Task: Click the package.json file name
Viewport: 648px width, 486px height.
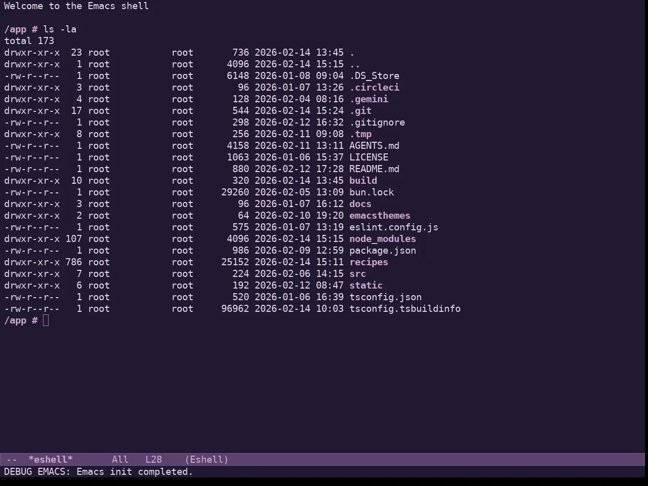Action: [383, 251]
